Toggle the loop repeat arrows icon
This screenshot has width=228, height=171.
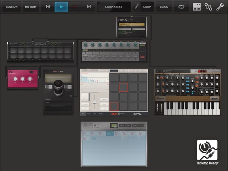pyautogui.click(x=181, y=7)
